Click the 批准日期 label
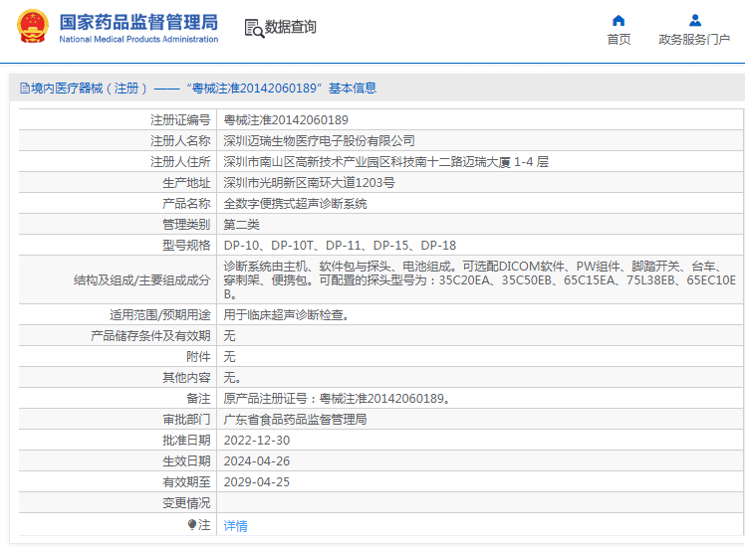 186,441
